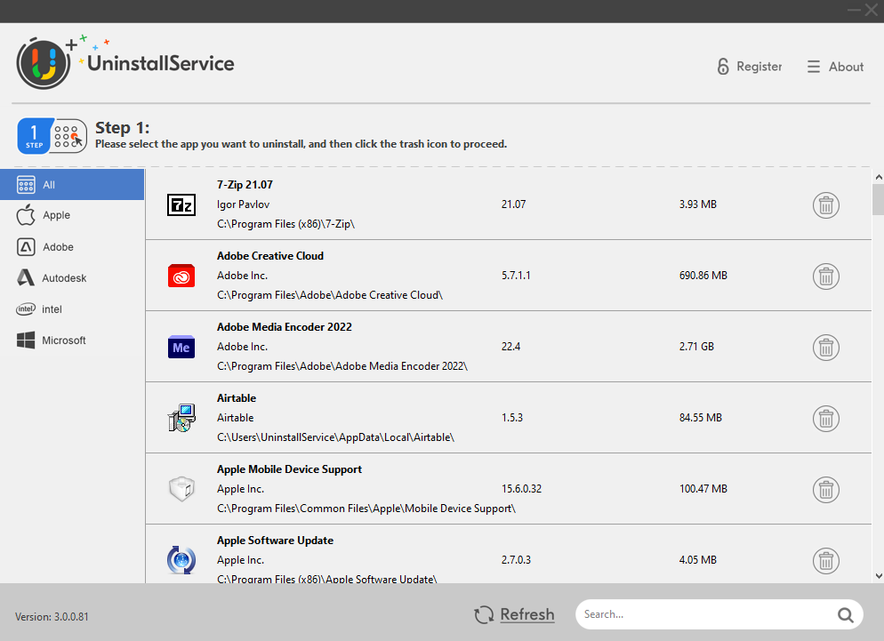Click the "Version: 3.0.0.81" status text
The image size is (884, 641).
(x=52, y=616)
